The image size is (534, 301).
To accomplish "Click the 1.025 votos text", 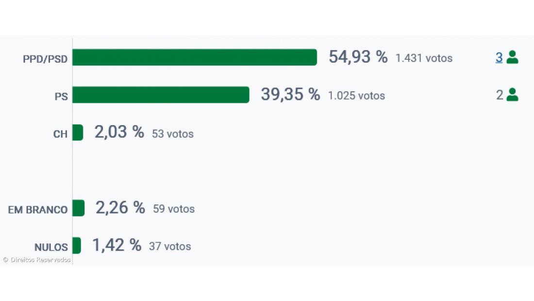I will 356,96.
